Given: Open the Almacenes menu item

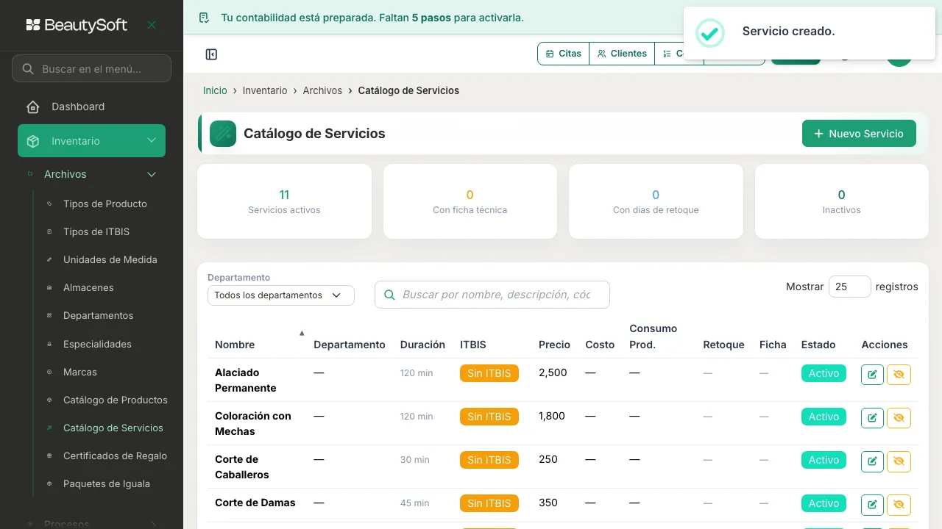Looking at the screenshot, I should coord(88,287).
